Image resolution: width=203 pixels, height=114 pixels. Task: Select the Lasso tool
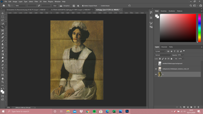tap(3, 20)
